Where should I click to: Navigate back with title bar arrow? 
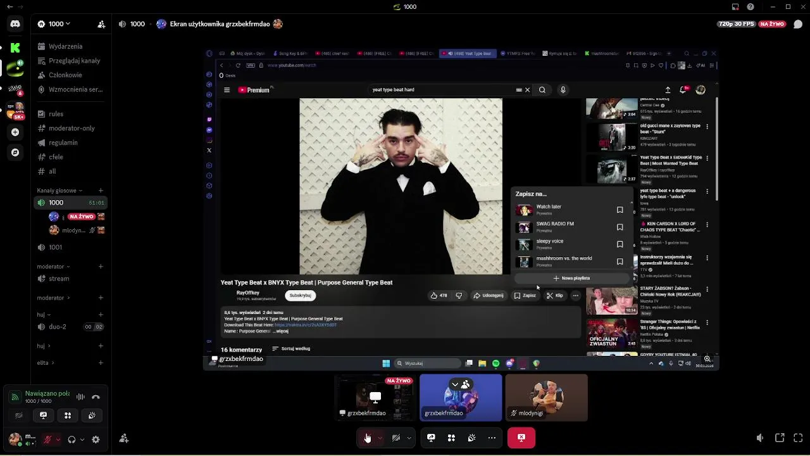point(9,7)
